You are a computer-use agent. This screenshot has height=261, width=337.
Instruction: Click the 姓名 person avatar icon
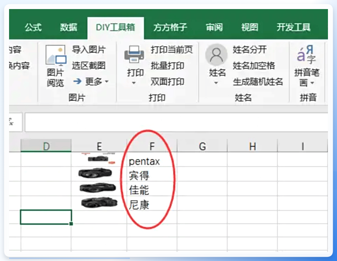(216, 55)
